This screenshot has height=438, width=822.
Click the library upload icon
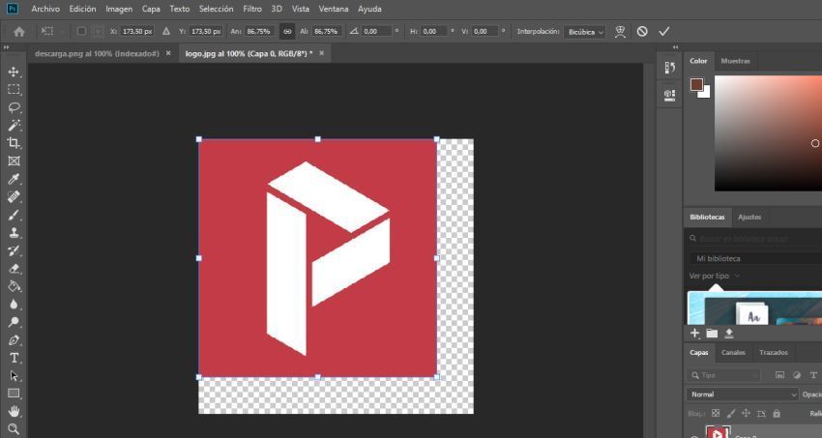tap(729, 334)
